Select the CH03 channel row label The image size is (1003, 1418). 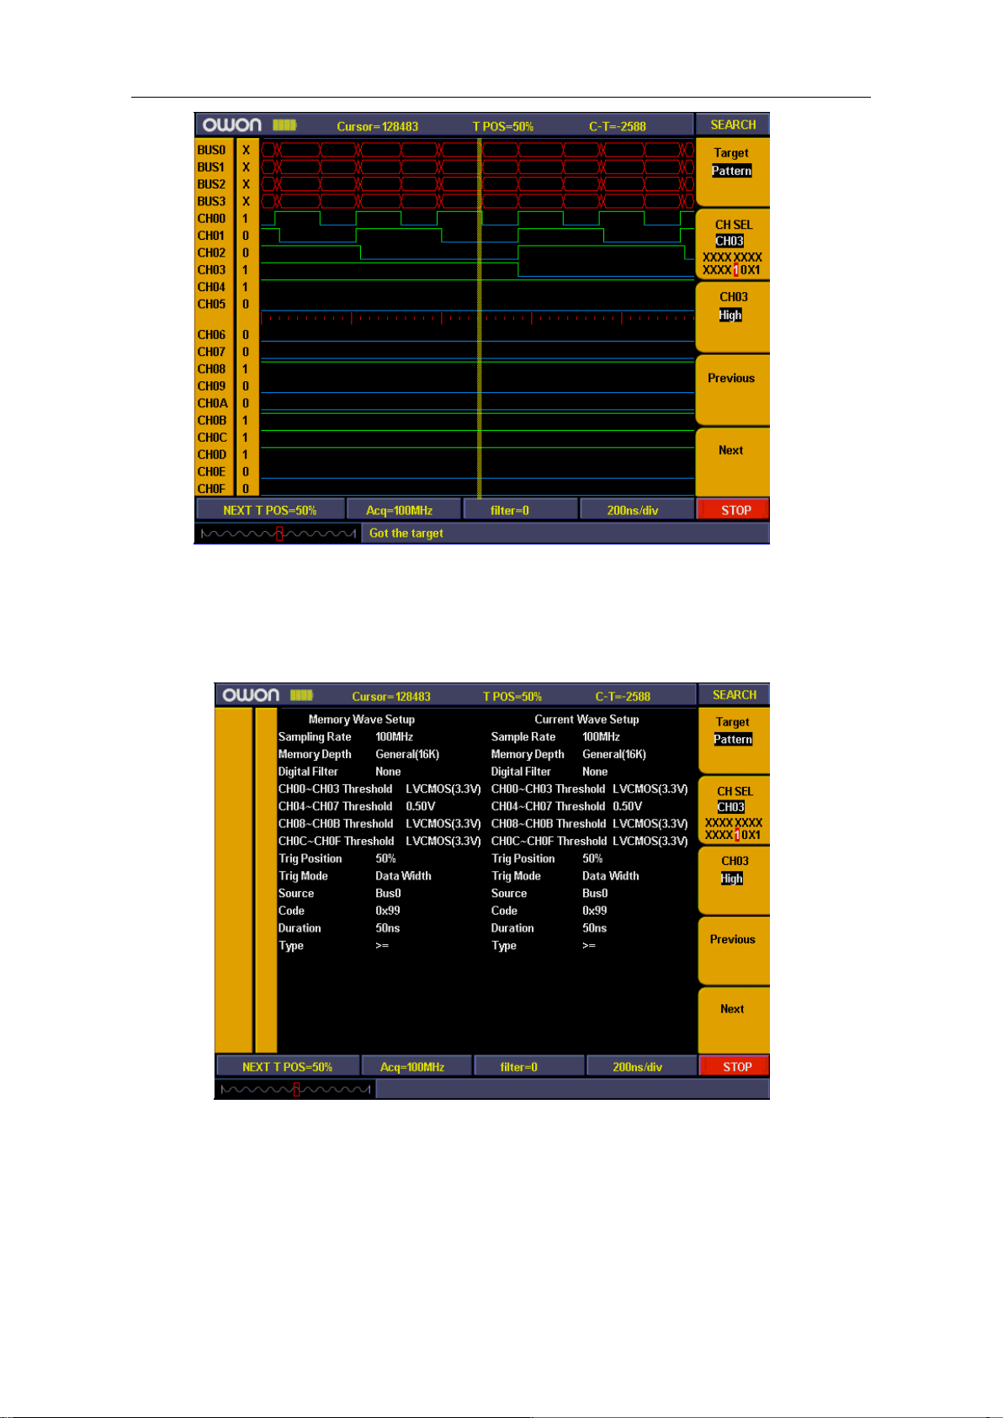pos(211,270)
